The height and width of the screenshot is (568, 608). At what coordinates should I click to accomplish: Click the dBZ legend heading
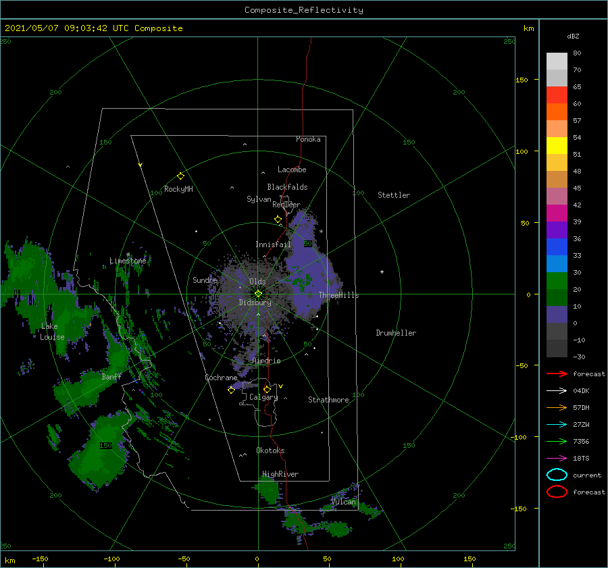click(x=573, y=36)
